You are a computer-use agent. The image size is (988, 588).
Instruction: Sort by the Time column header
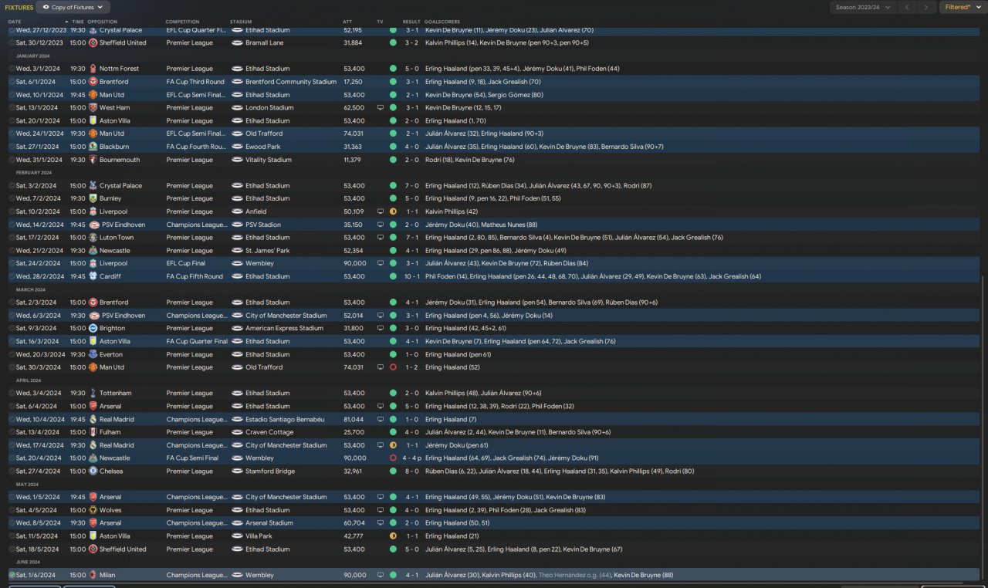pyautogui.click(x=78, y=22)
